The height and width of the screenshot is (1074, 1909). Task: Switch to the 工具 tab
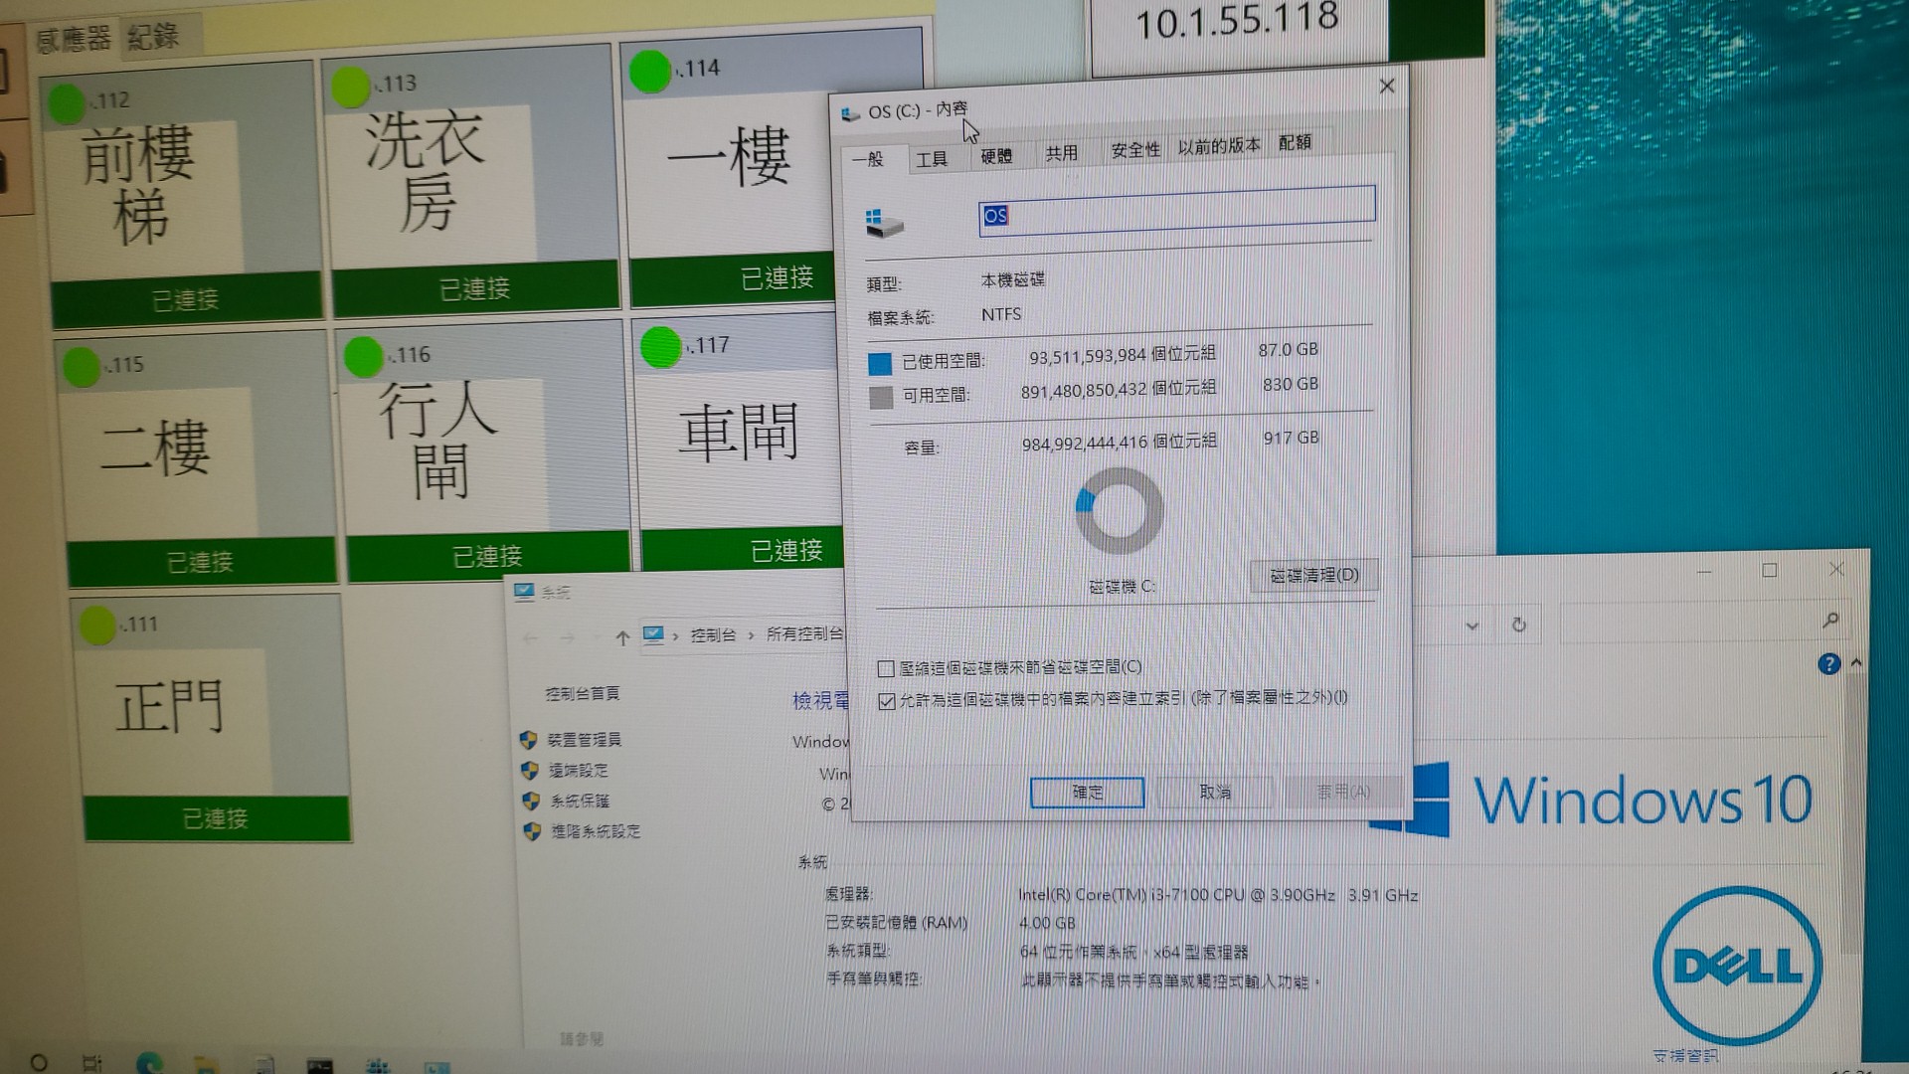tap(932, 159)
